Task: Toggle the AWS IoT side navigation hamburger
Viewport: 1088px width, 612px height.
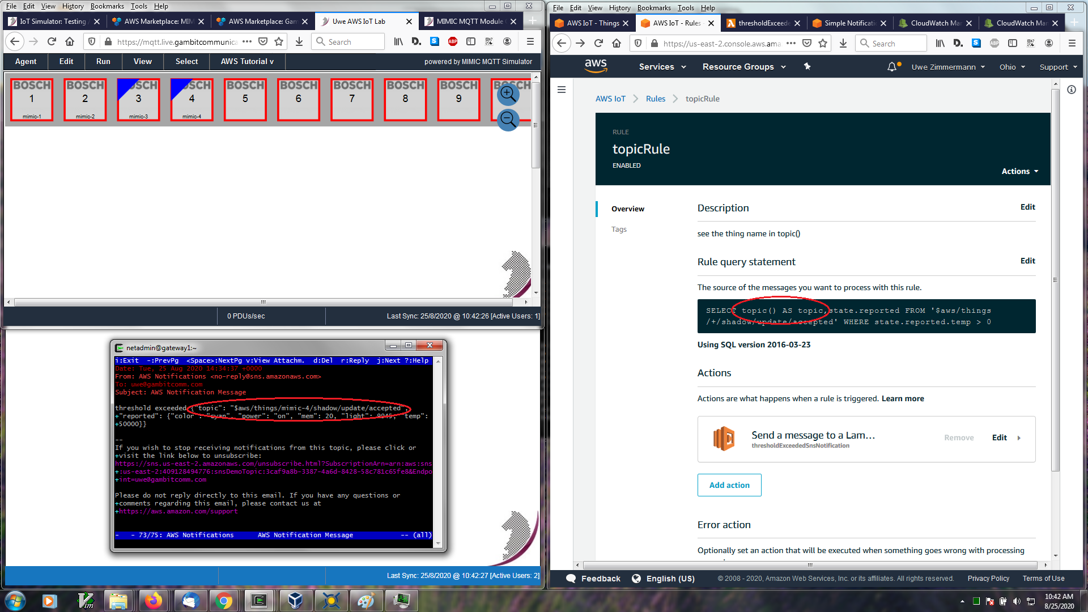Action: pyautogui.click(x=562, y=90)
